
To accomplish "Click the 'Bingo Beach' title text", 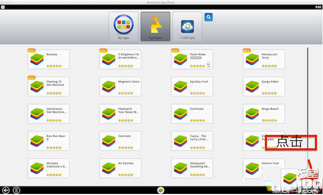I will pyautogui.click(x=270, y=109).
